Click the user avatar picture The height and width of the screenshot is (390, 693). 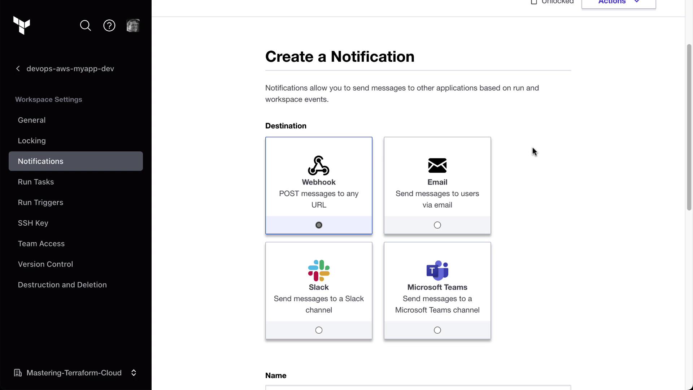[133, 26]
